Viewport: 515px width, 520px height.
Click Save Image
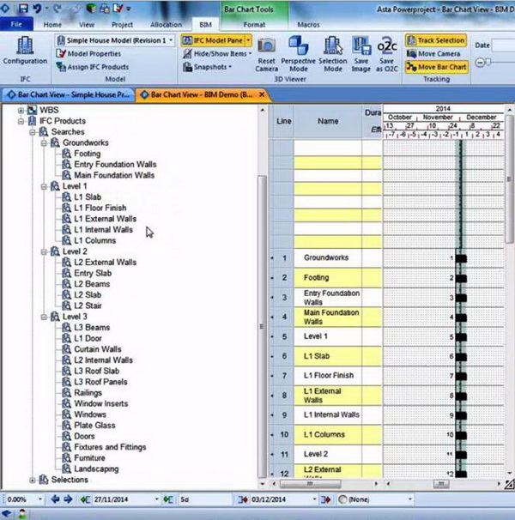click(361, 54)
